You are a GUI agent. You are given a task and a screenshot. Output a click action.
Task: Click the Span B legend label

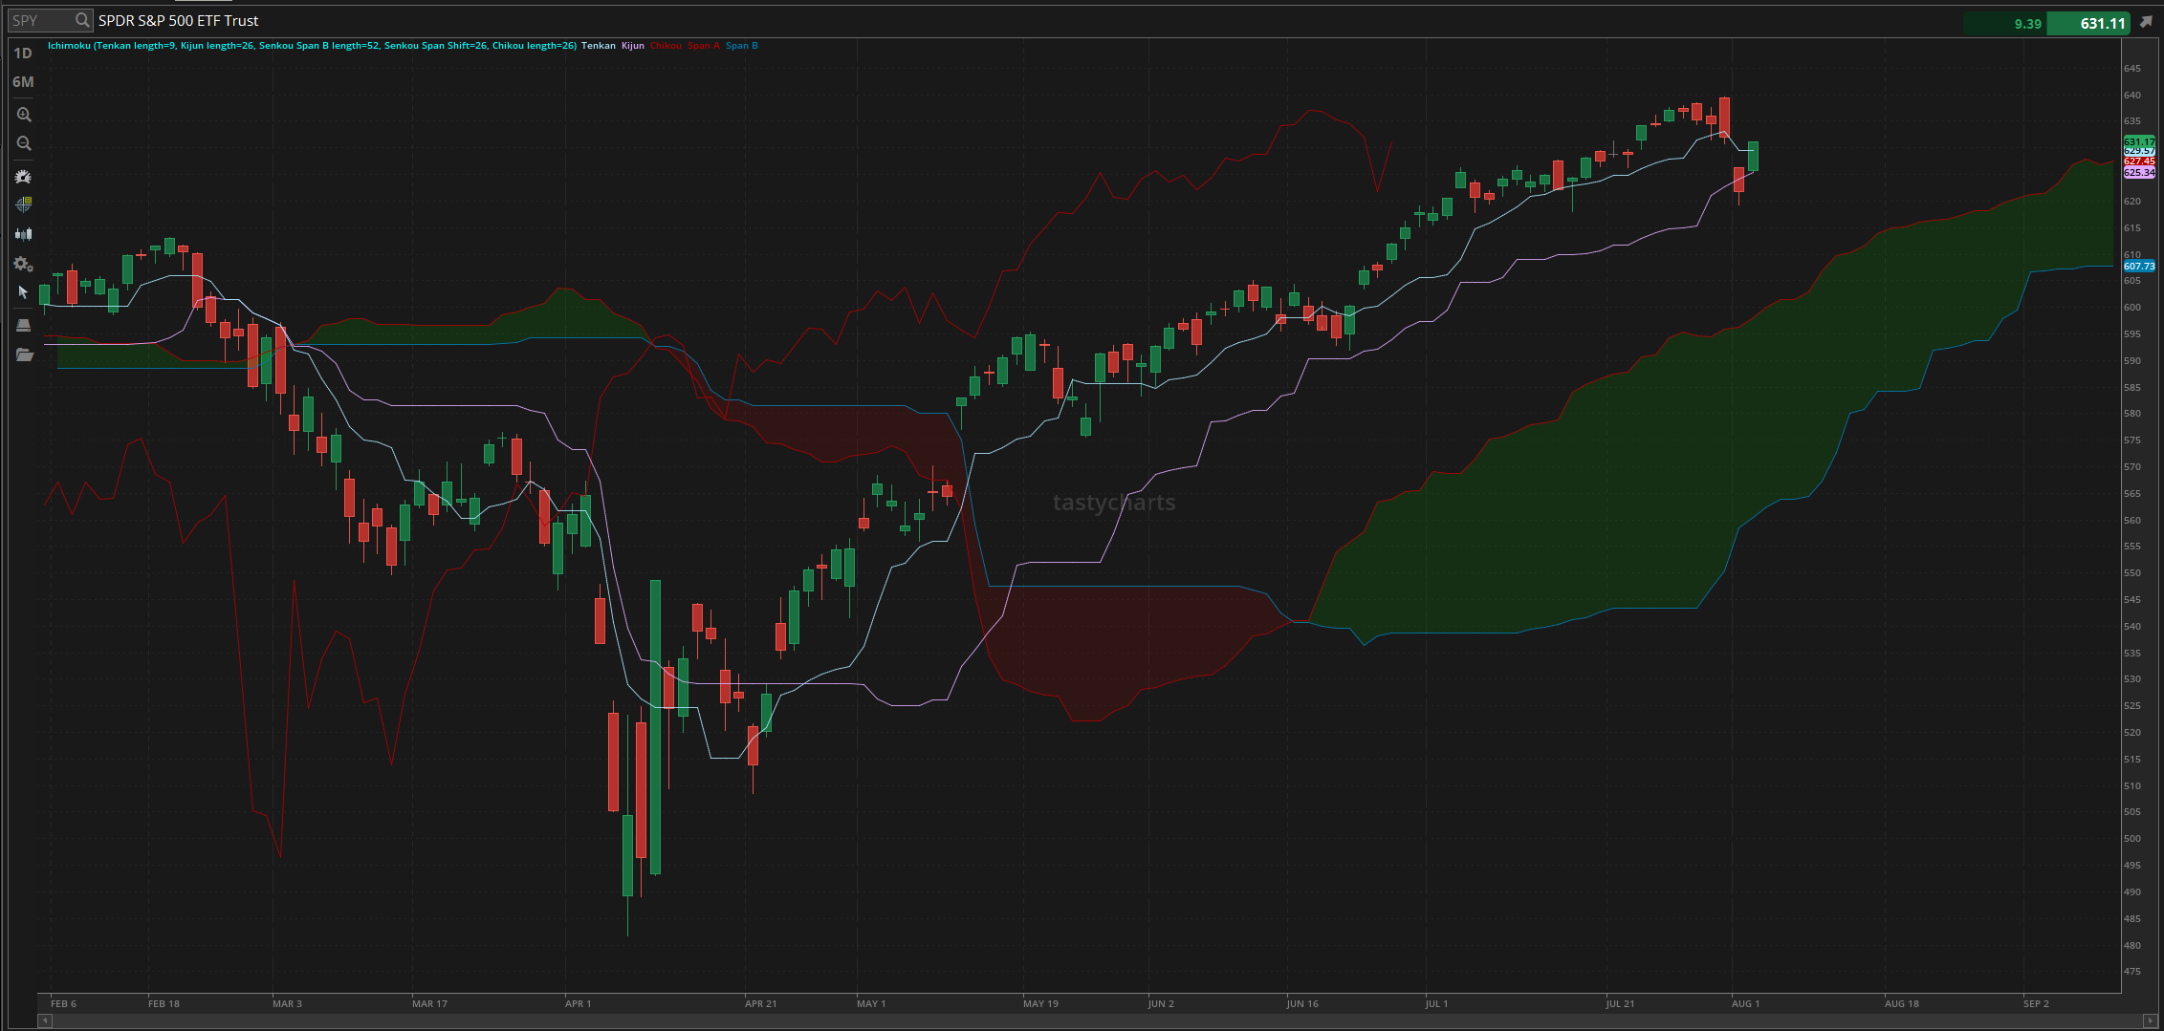(x=742, y=45)
